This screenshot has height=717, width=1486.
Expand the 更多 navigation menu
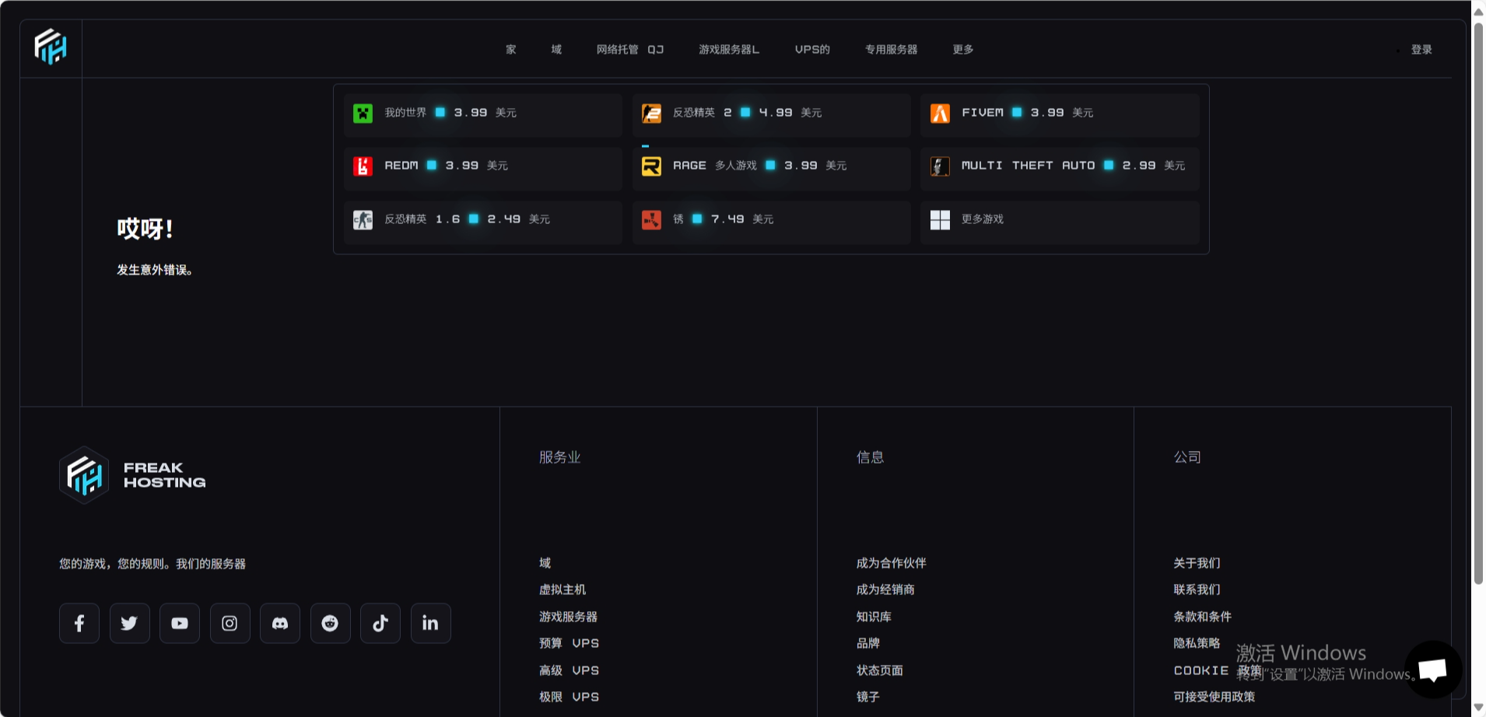(x=962, y=49)
